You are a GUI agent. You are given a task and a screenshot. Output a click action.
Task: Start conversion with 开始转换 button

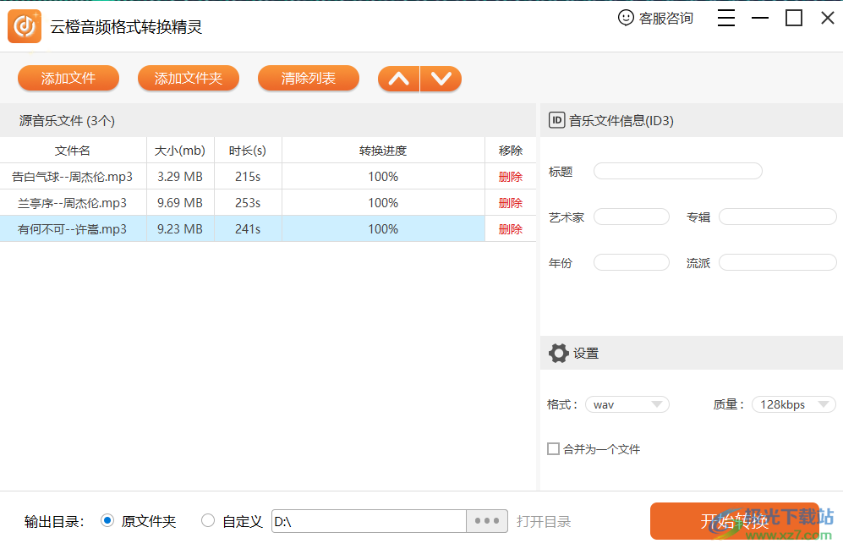pos(735,521)
